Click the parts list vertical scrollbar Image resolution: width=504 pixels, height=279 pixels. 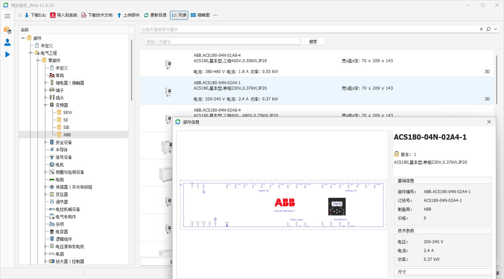pos(497,80)
